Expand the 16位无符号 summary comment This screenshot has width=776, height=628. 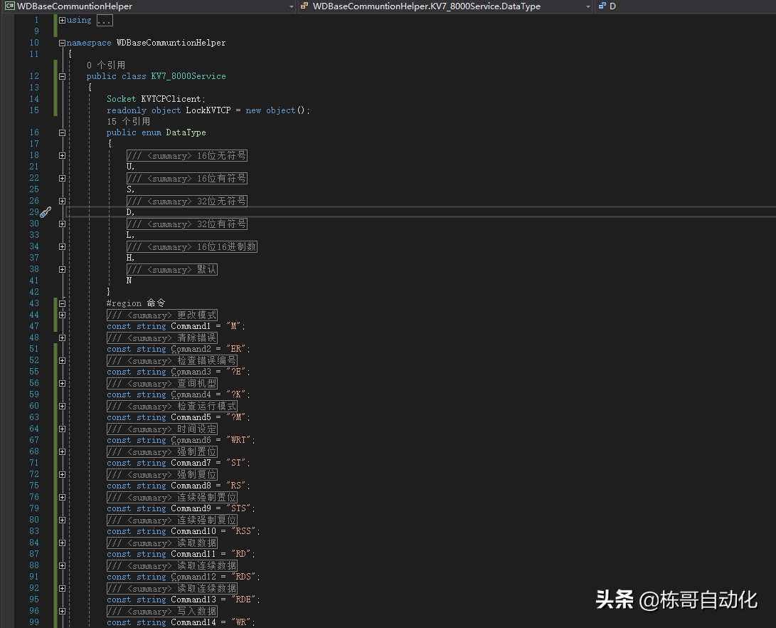pos(62,155)
